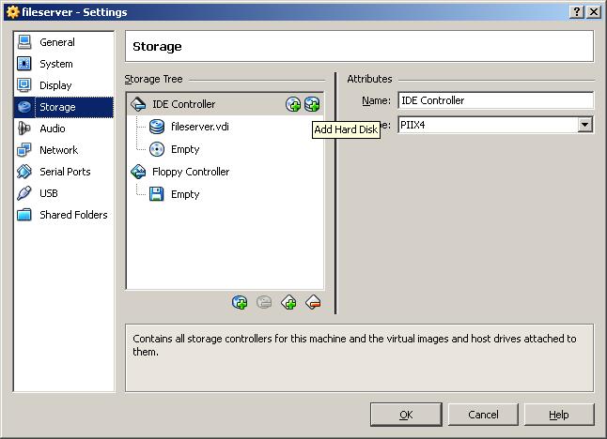
Task: Show the Serial Ports settings
Action: (x=64, y=172)
